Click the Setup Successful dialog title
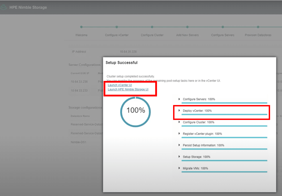The width and height of the screenshot is (282, 196). click(x=121, y=63)
